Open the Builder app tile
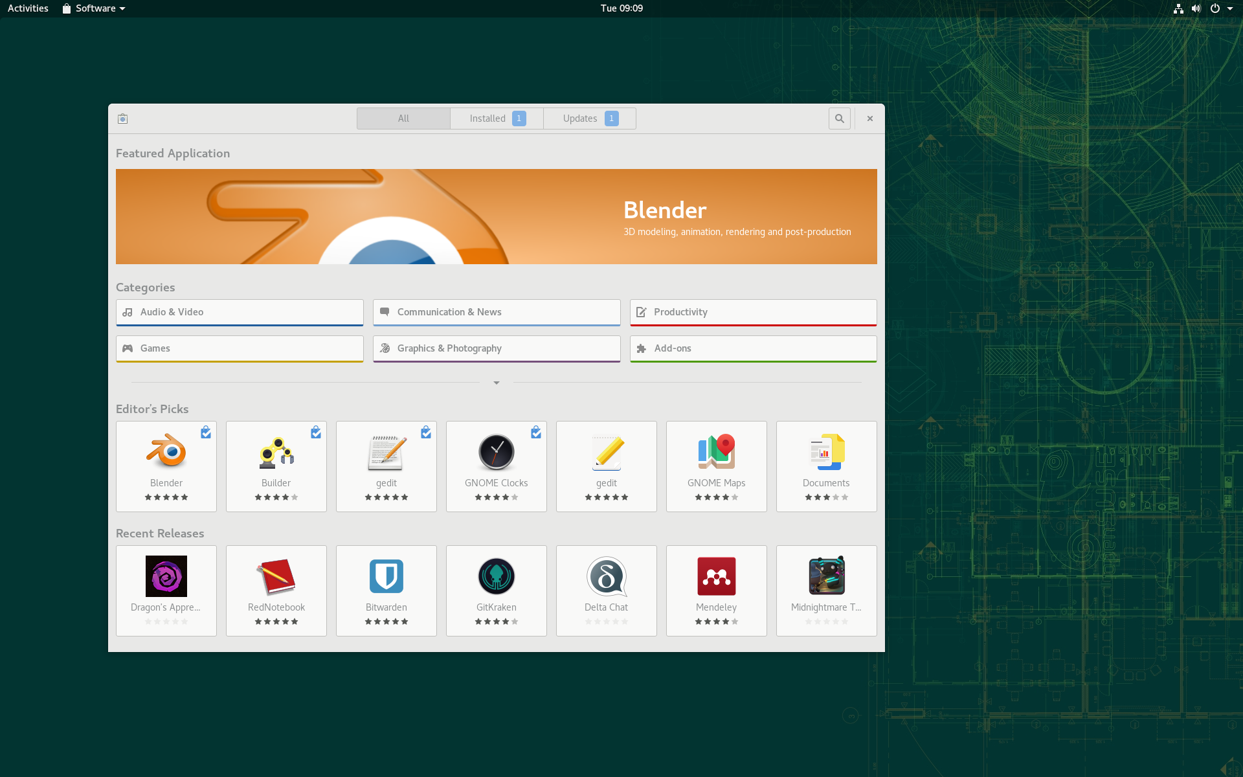This screenshot has width=1243, height=777. (x=276, y=466)
